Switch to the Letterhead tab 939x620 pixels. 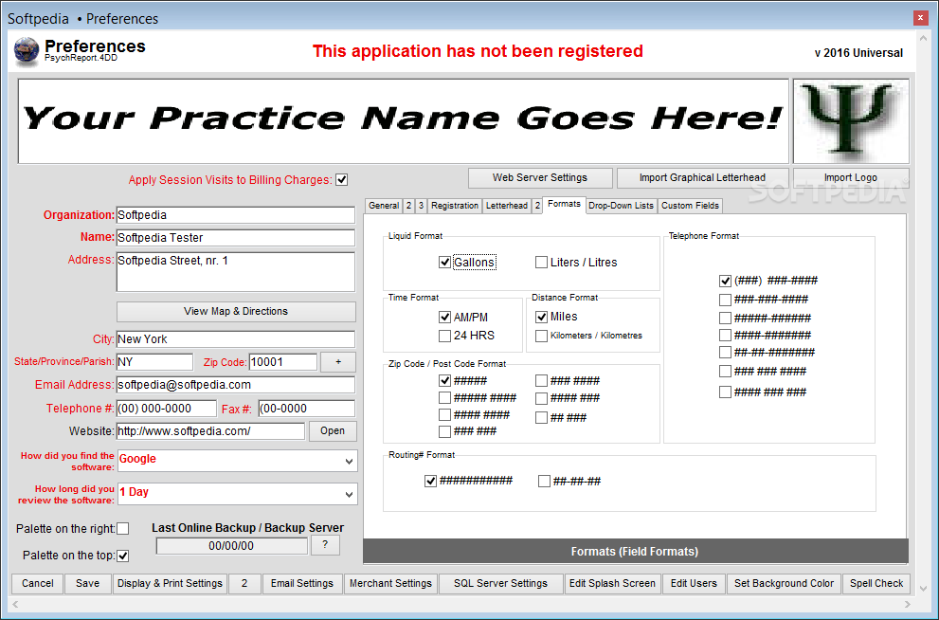507,206
